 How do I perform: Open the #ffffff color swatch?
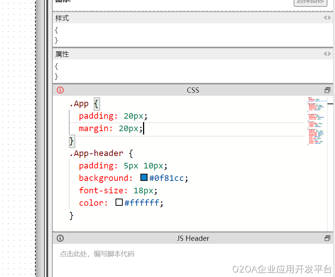(119, 202)
